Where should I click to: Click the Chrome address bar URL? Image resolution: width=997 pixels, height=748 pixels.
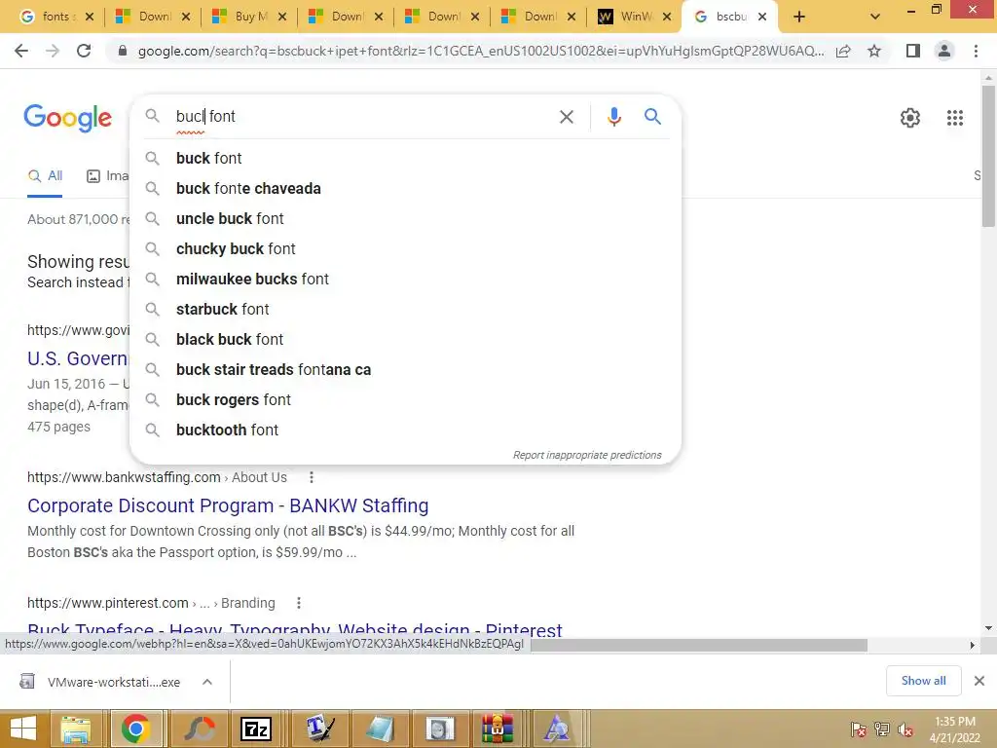pyautogui.click(x=481, y=51)
